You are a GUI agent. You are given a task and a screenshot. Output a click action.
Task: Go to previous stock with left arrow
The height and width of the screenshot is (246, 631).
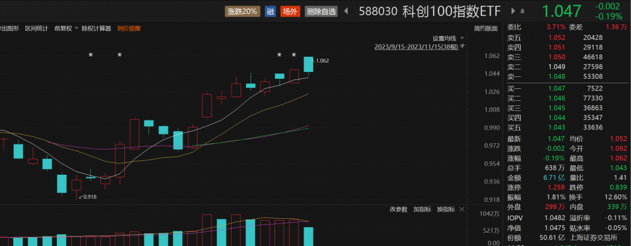[x=346, y=11]
